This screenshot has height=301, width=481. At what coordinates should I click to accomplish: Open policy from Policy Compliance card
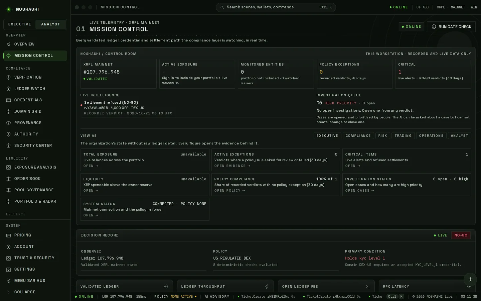[x=230, y=191]
